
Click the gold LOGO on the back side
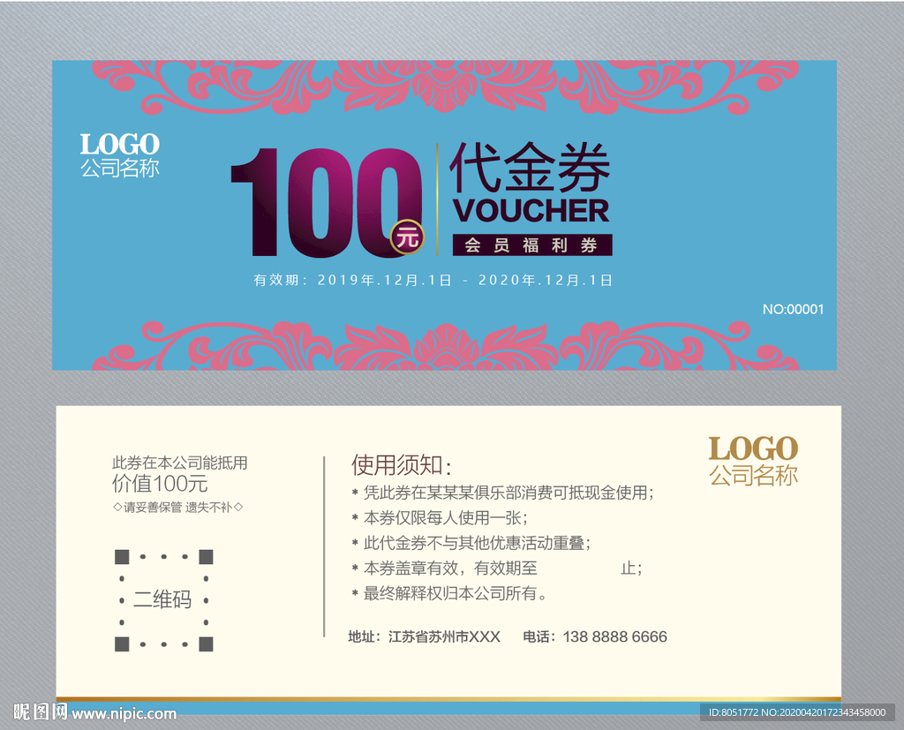tap(753, 448)
